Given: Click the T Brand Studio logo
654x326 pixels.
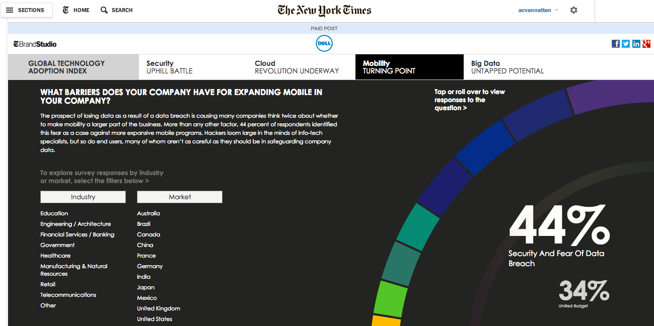Looking at the screenshot, I should (x=35, y=44).
